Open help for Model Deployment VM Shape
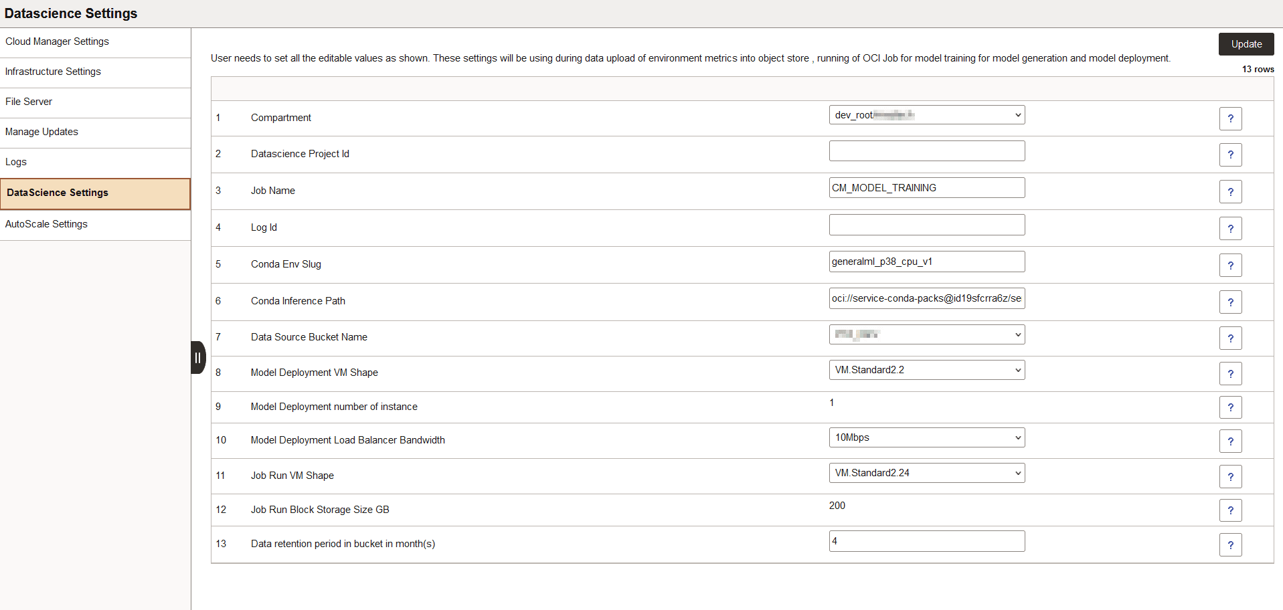This screenshot has height=610, width=1283. pyautogui.click(x=1231, y=373)
